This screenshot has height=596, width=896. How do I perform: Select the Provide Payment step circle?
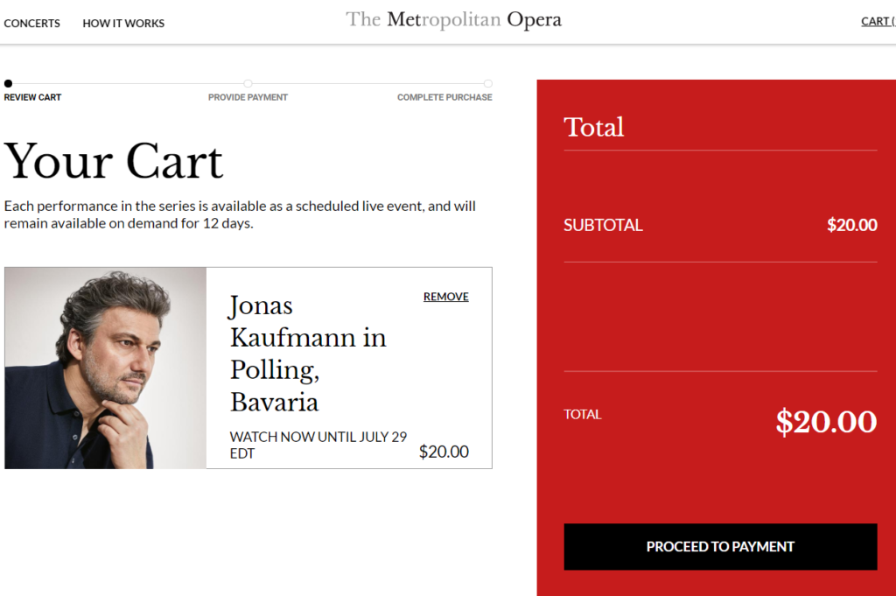point(248,83)
